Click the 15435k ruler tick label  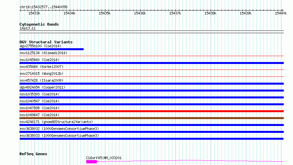pyautogui.click(x=105, y=13)
